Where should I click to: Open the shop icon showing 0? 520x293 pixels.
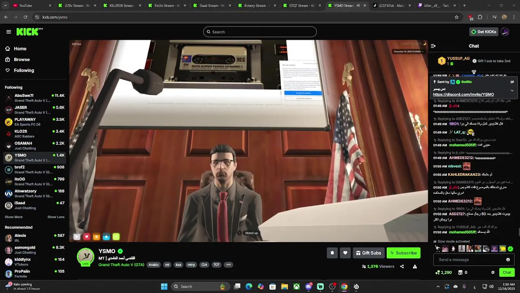(x=463, y=272)
